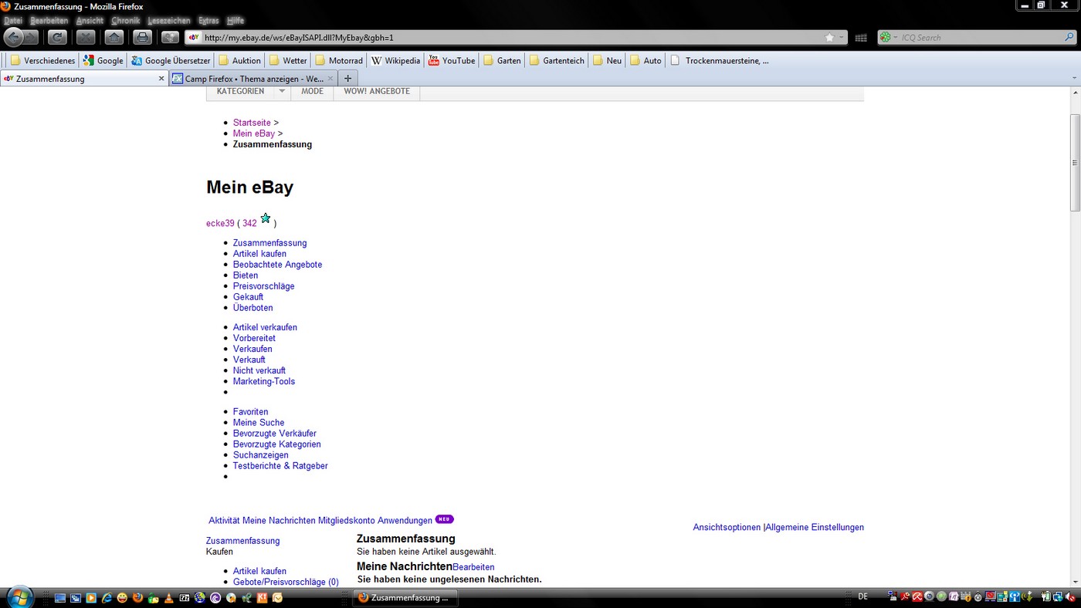Open the Wikipedia bookmark
This screenshot has height=608, width=1081.
[x=396, y=60]
